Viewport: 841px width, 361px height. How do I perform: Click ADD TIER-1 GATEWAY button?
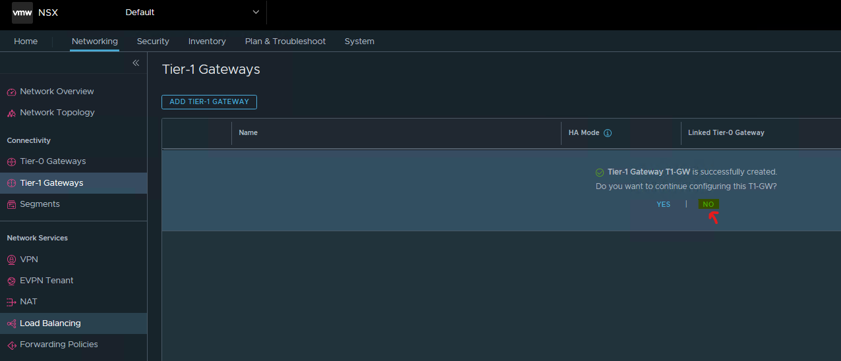click(209, 102)
